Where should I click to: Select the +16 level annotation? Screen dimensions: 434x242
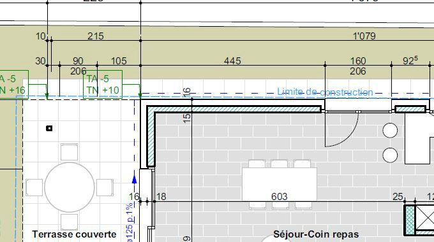point(16,90)
